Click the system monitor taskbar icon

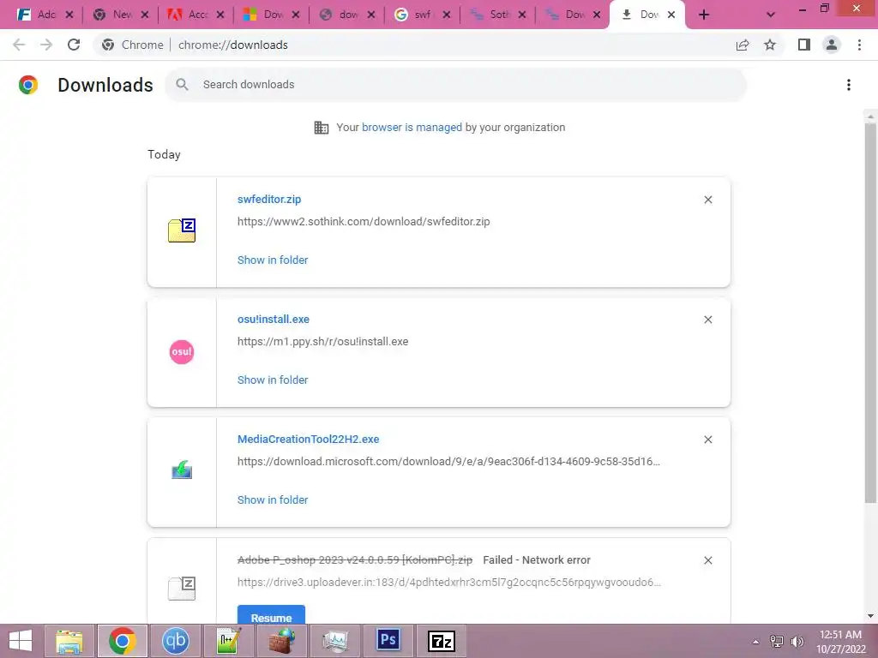pyautogui.click(x=335, y=641)
